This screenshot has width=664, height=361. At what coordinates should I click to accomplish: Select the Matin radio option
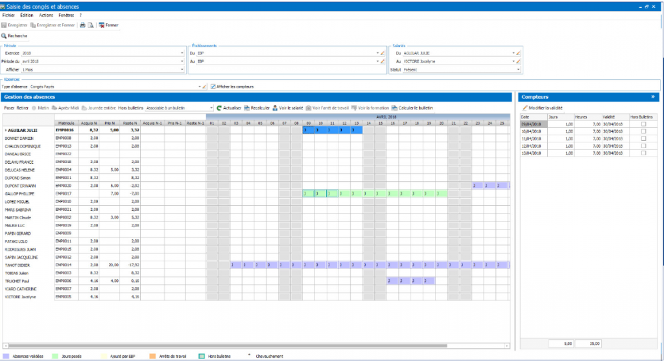click(34, 108)
